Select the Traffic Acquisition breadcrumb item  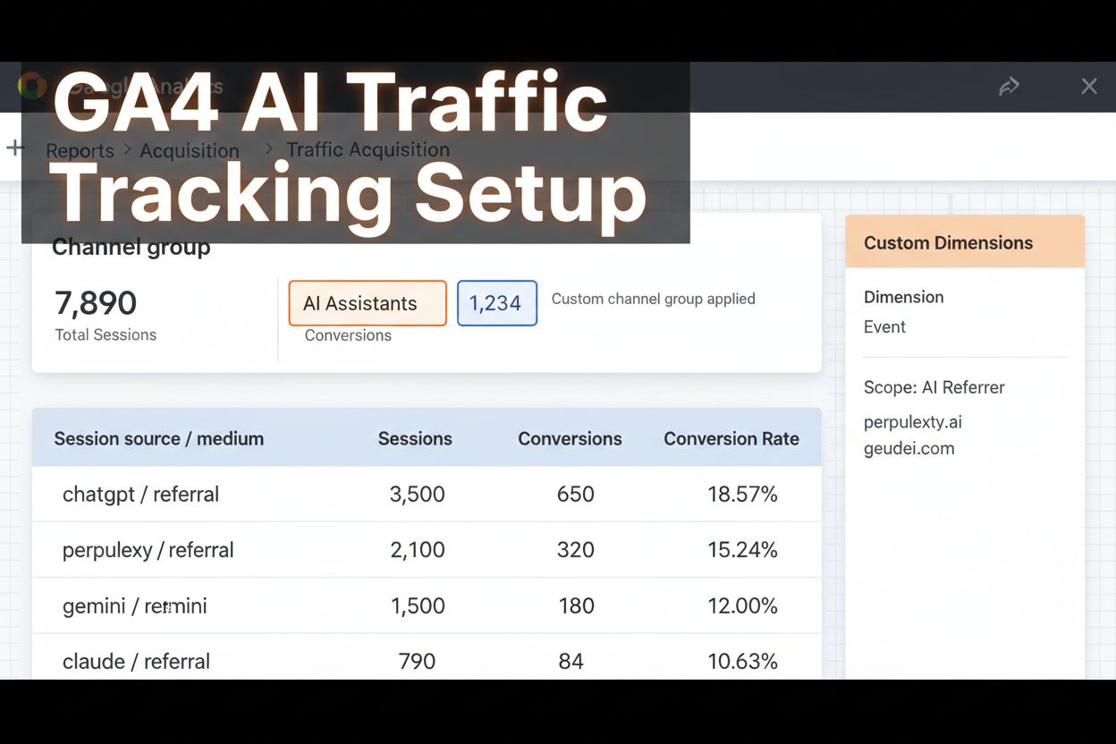[x=368, y=149]
